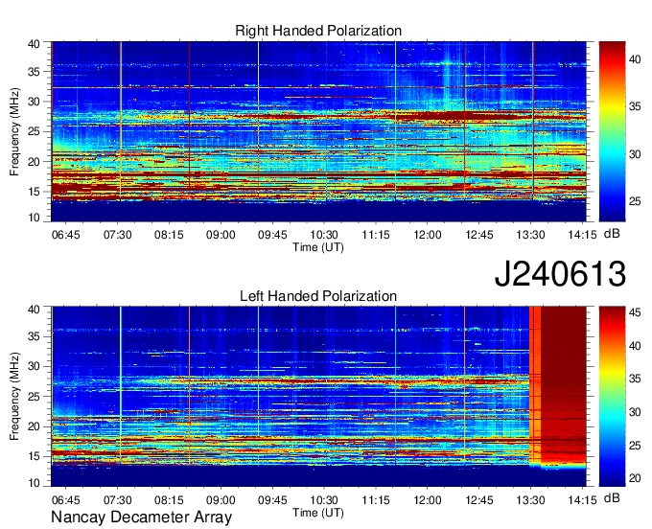The height and width of the screenshot is (529, 652).
Task: Select frequency-axis 40 tick of Right Handed plot
Action: (34, 44)
